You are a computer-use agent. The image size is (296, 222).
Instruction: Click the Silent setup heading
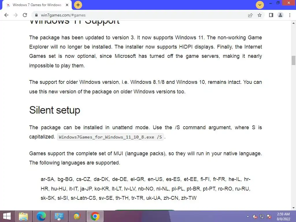pyautogui.click(x=55, y=110)
